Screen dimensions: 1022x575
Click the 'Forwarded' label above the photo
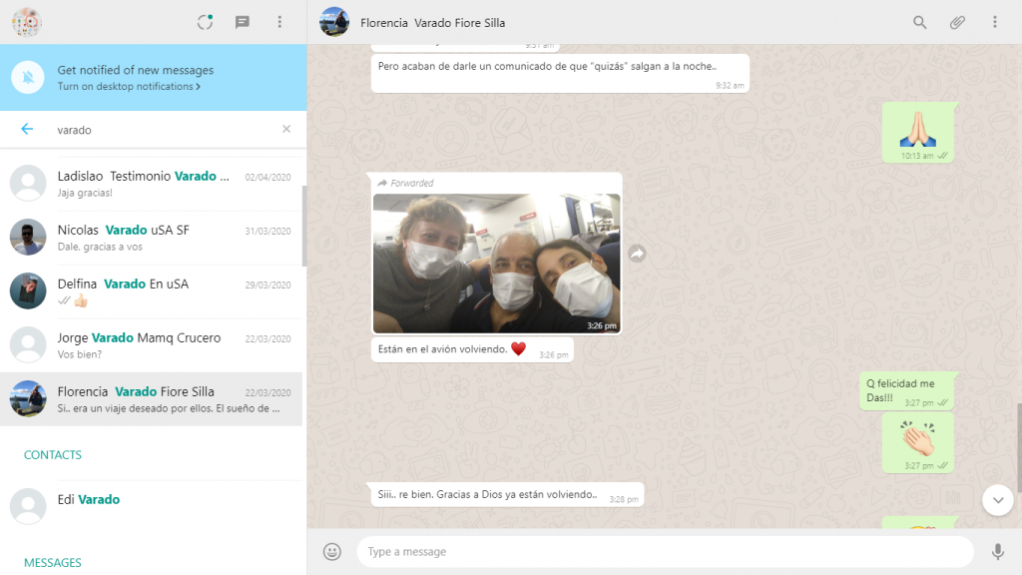[x=405, y=184]
